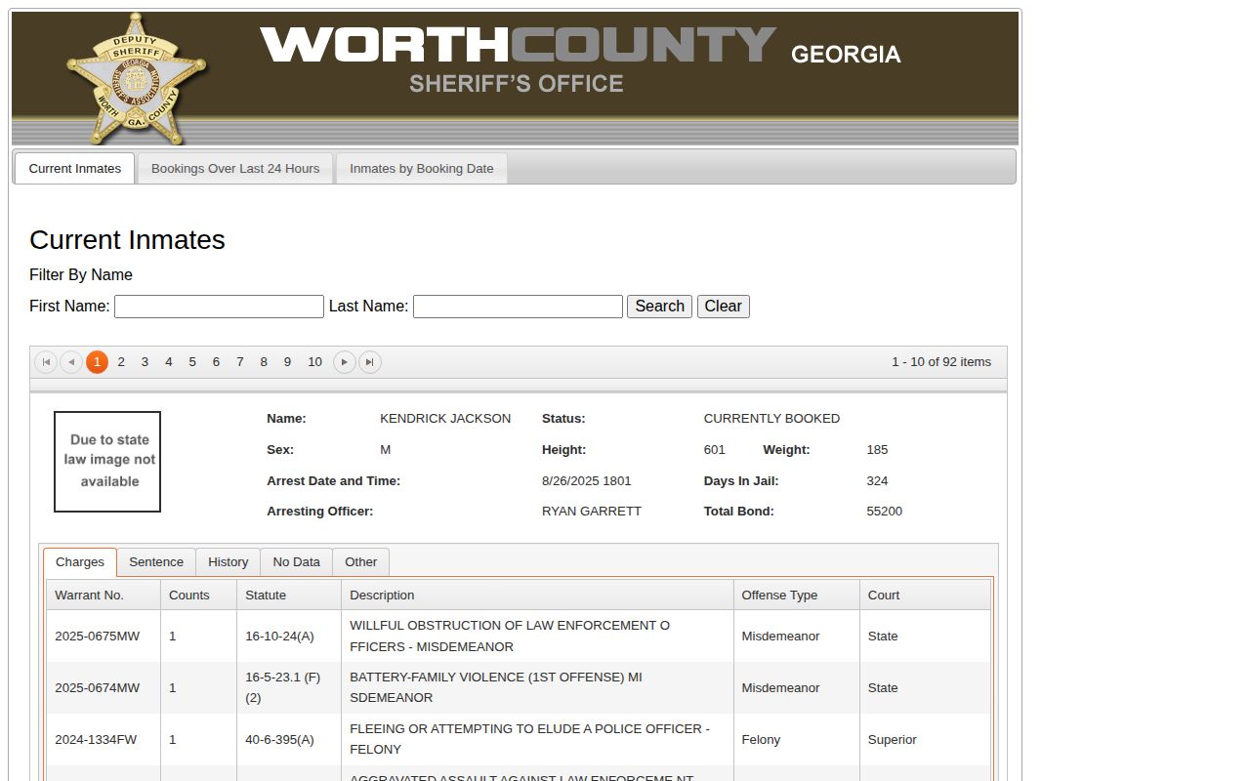Select page 6 in pager
Screen dimensions: 1250x781
(216, 362)
